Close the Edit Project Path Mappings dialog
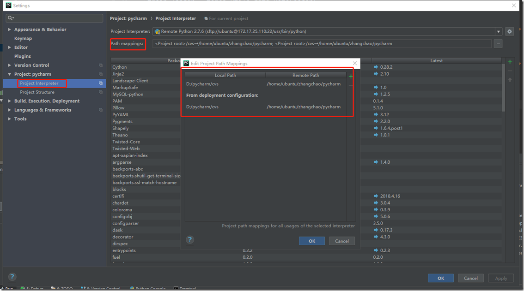Screen dimensions: 524x291 click(x=355, y=63)
